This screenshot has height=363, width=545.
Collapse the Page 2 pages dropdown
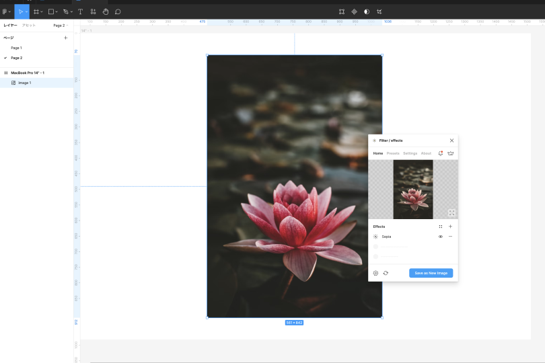(61, 26)
